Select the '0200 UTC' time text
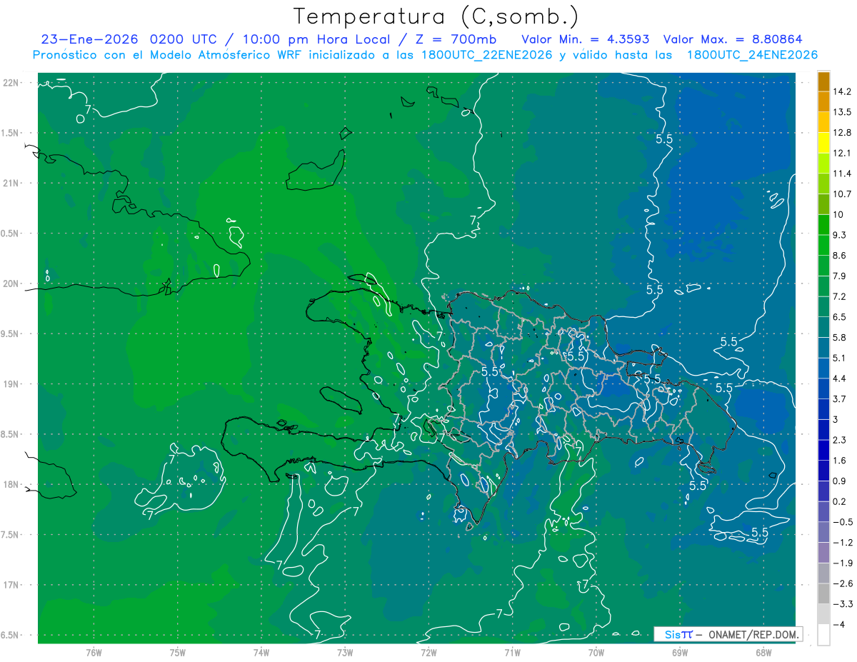Image resolution: width=857 pixels, height=662 pixels. pyautogui.click(x=186, y=39)
